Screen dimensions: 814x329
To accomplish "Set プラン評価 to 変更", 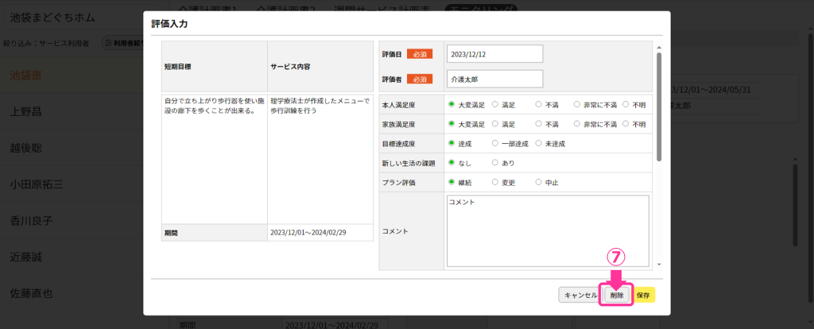I will point(495,182).
